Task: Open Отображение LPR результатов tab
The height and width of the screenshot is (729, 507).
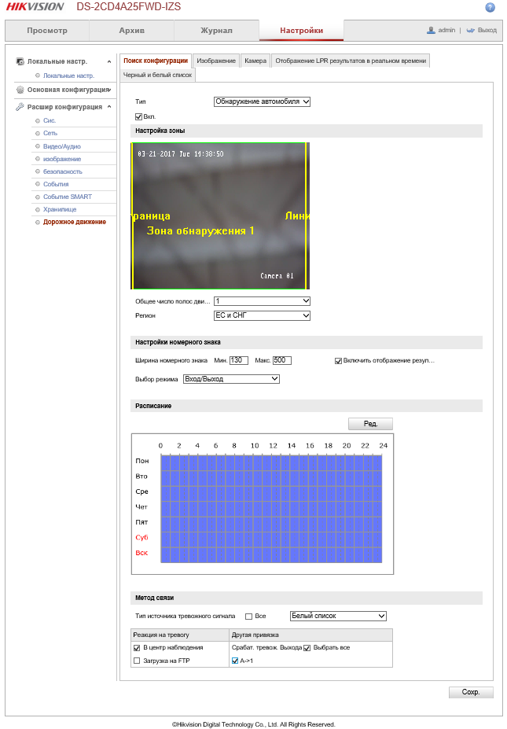Action: point(351,61)
